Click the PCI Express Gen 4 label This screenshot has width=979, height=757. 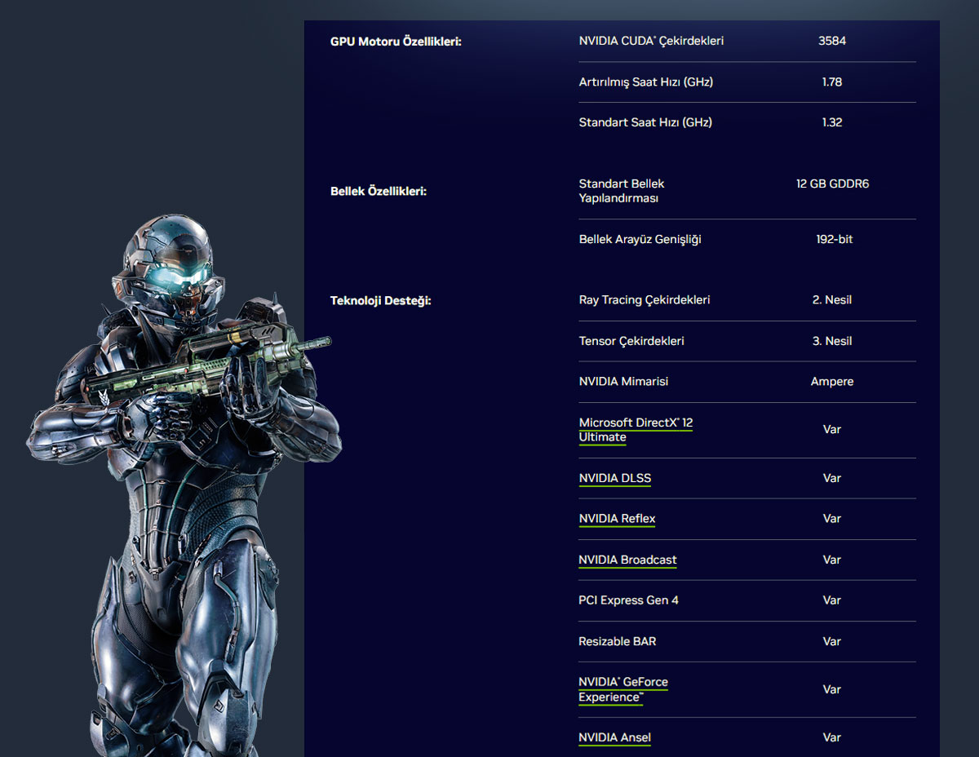[628, 600]
